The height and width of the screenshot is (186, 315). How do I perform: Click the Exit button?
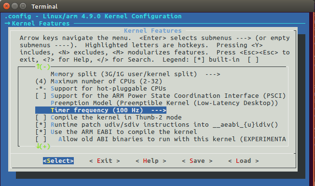coord(105,161)
